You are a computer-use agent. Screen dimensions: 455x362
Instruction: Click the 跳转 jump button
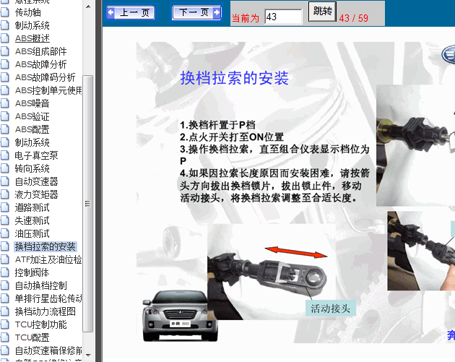322,12
